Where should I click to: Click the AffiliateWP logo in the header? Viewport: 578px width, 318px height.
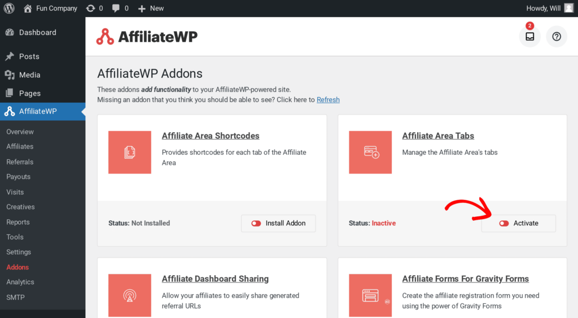point(147,37)
